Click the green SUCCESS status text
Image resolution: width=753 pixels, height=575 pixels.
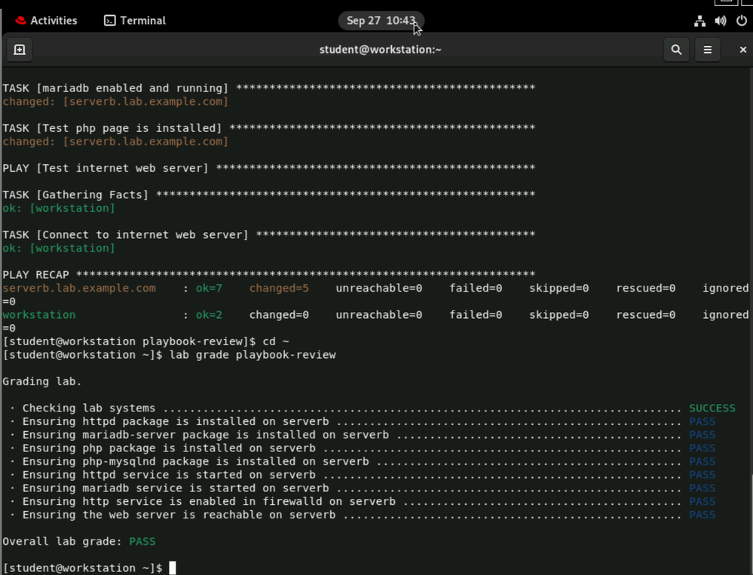(x=712, y=408)
